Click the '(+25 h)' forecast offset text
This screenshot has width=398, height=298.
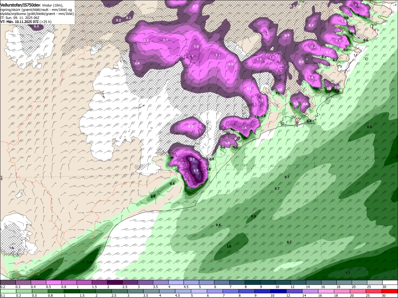coord(45,22)
